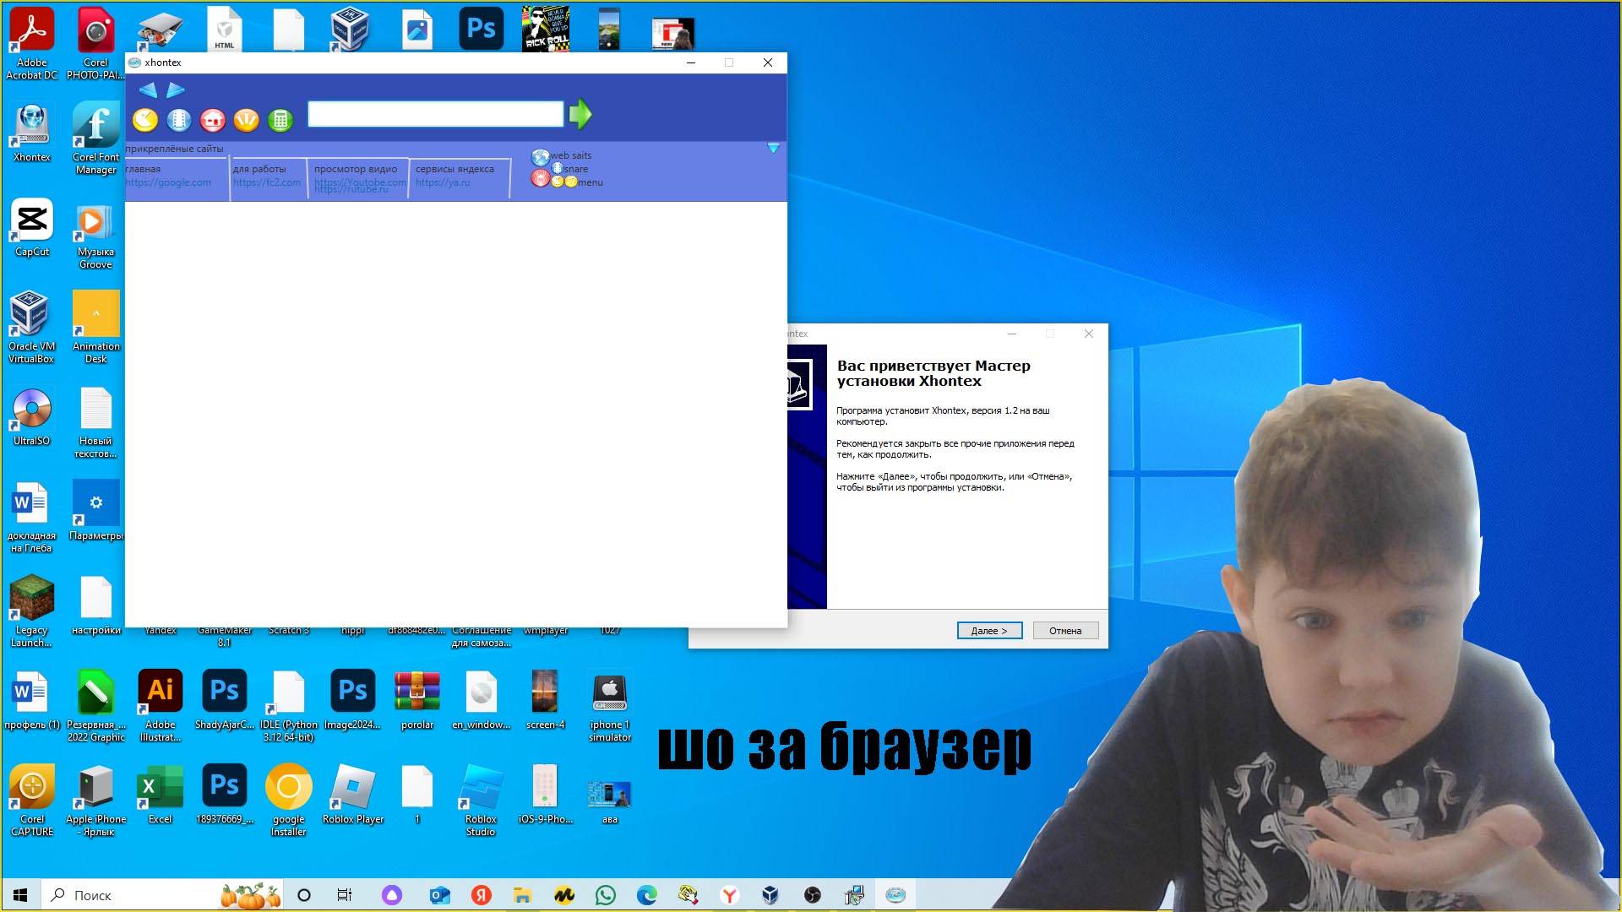Select the Xhontex desktop shortcut
This screenshot has height=912, width=1622.
pos(32,133)
